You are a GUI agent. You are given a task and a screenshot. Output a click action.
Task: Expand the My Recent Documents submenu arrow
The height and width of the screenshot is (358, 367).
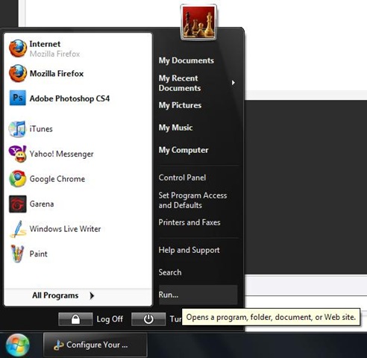click(x=233, y=83)
